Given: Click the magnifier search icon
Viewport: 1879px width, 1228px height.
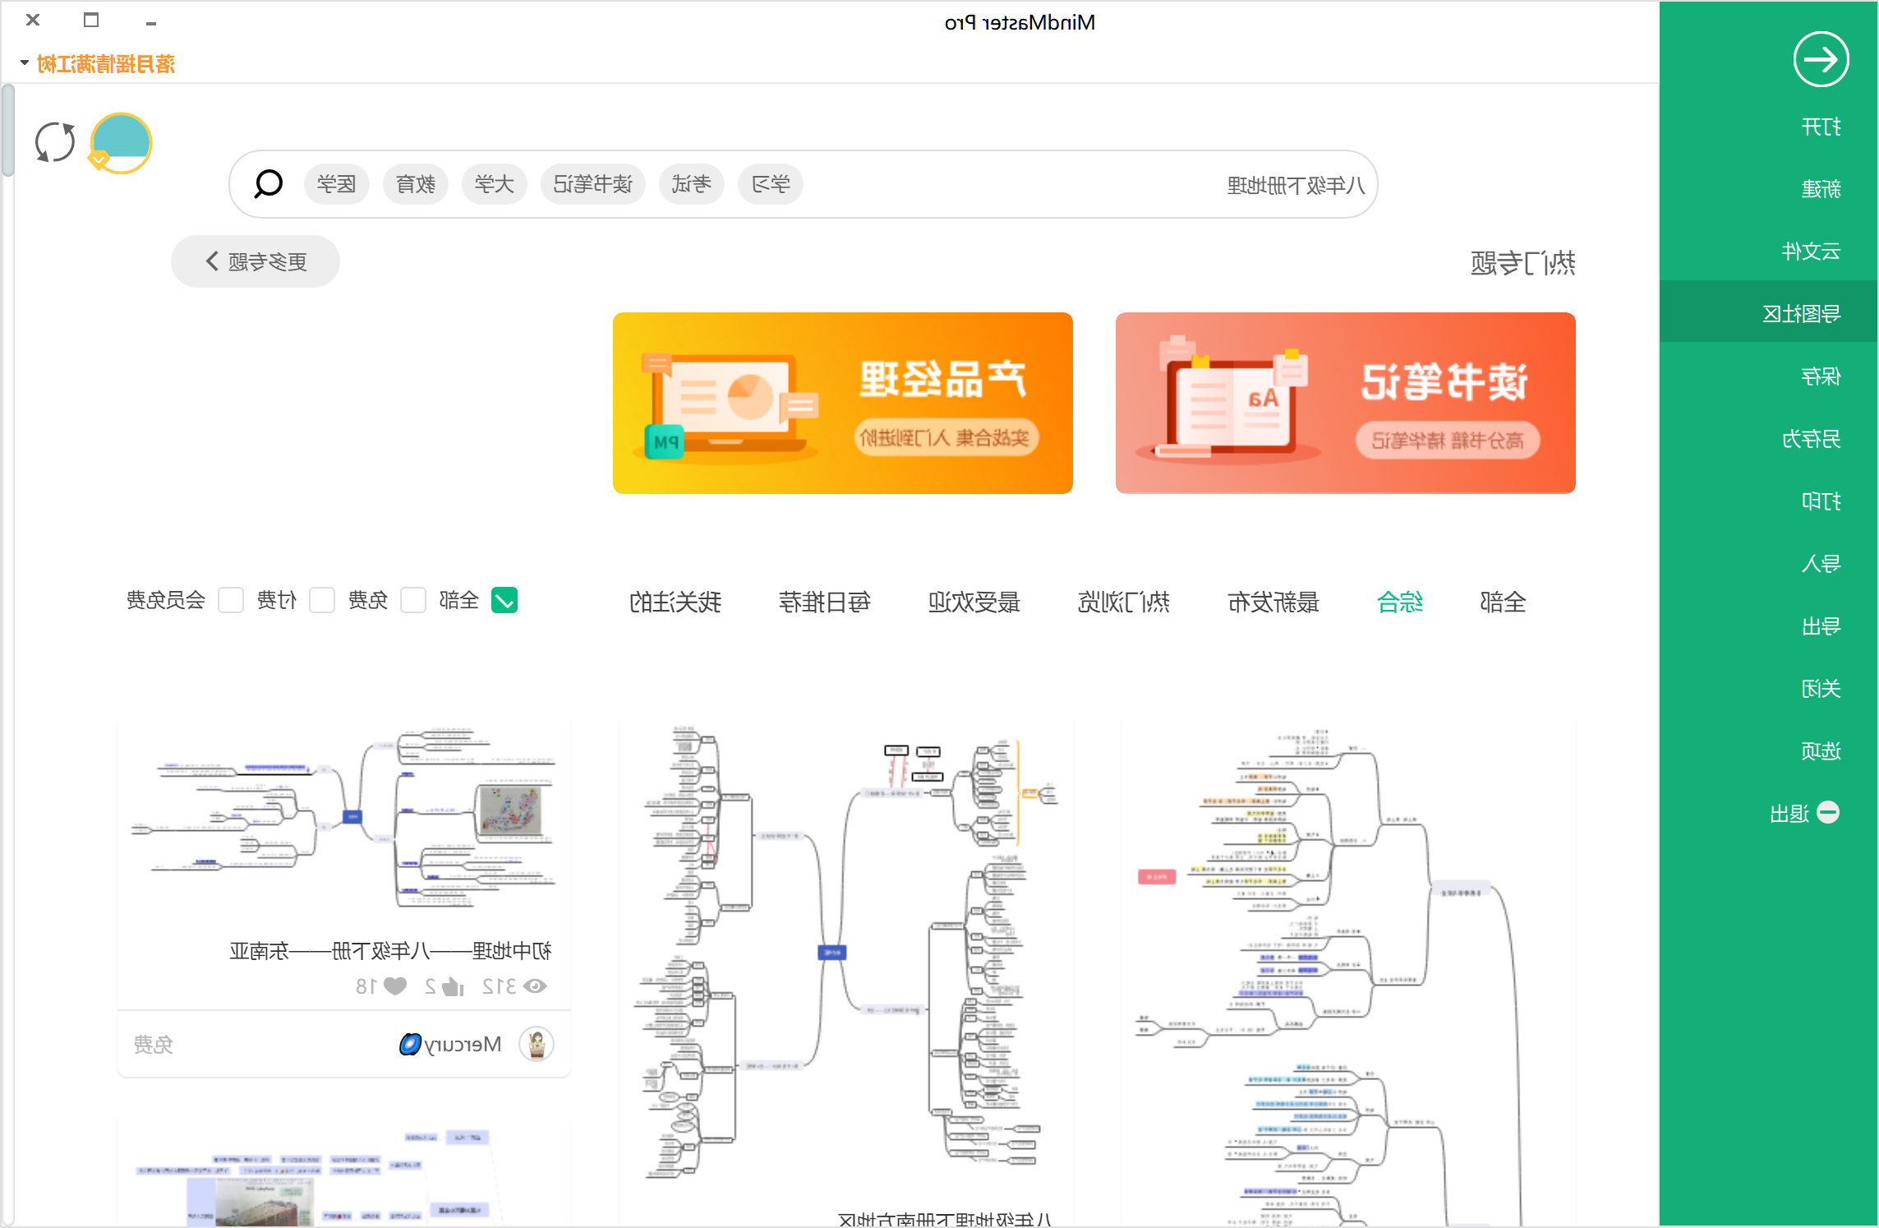Looking at the screenshot, I should [x=268, y=183].
